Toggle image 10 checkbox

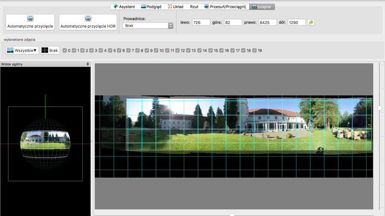click(x=156, y=50)
